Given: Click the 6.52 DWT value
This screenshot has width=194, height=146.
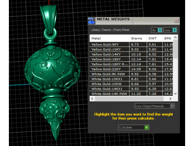Looking at the screenshot, I should coord(152,54).
